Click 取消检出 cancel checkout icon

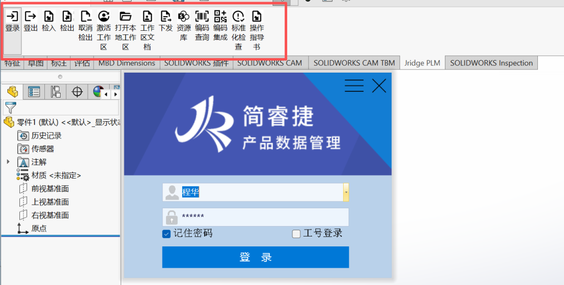[x=85, y=17]
